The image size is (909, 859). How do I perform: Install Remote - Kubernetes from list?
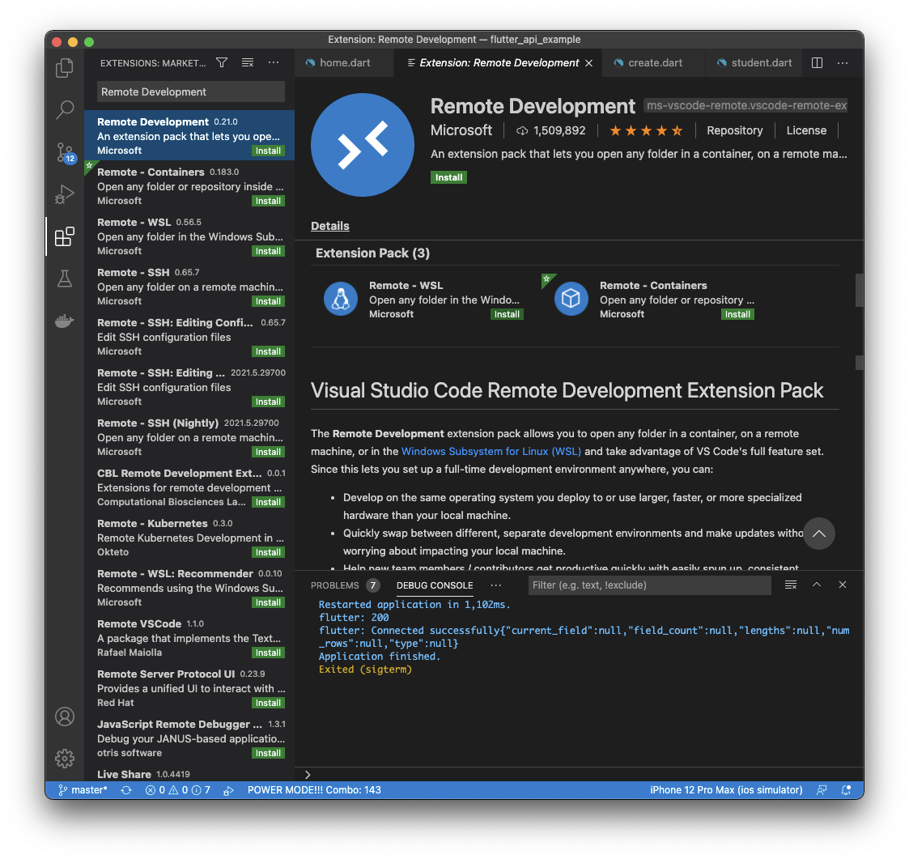coord(268,552)
